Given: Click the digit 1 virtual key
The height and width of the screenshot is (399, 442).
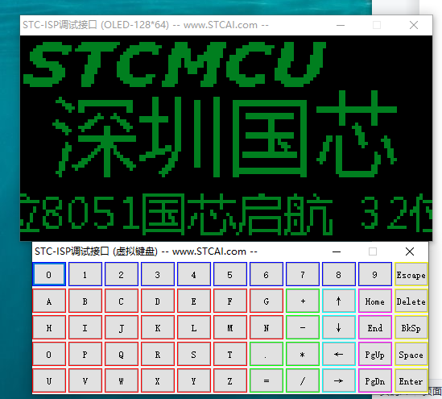Looking at the screenshot, I should [x=85, y=274].
